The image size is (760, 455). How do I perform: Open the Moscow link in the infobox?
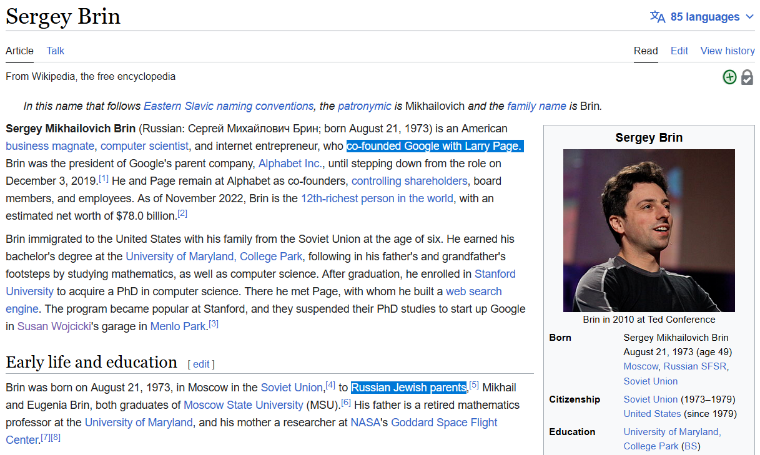point(641,366)
